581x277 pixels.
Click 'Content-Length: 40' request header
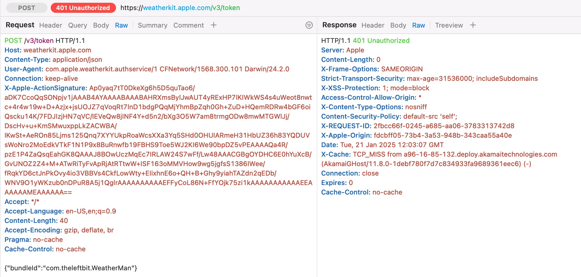click(36, 221)
